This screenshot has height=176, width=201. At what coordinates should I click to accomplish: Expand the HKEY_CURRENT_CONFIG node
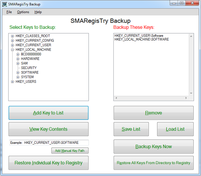[x=12, y=41]
